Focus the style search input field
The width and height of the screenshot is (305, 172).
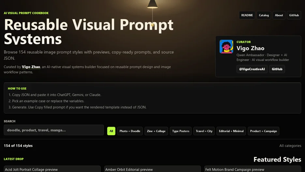click(54, 130)
